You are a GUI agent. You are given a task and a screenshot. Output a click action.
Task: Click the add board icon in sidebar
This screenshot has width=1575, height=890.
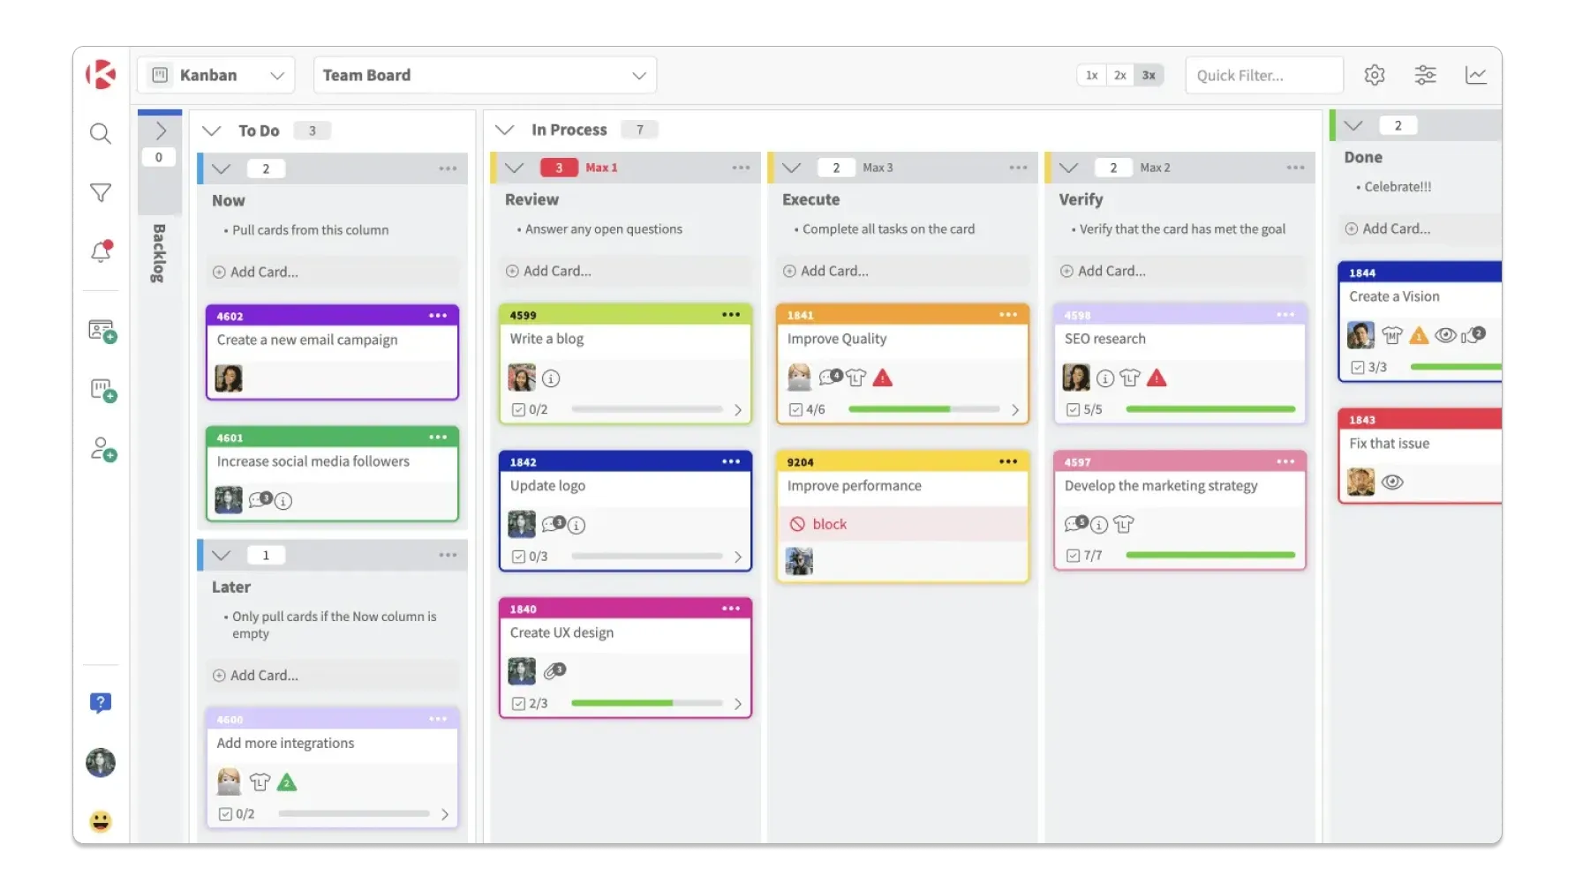click(x=103, y=390)
